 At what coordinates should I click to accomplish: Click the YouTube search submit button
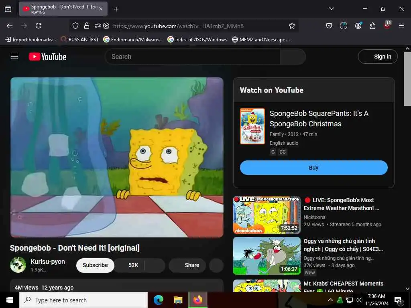click(x=293, y=57)
